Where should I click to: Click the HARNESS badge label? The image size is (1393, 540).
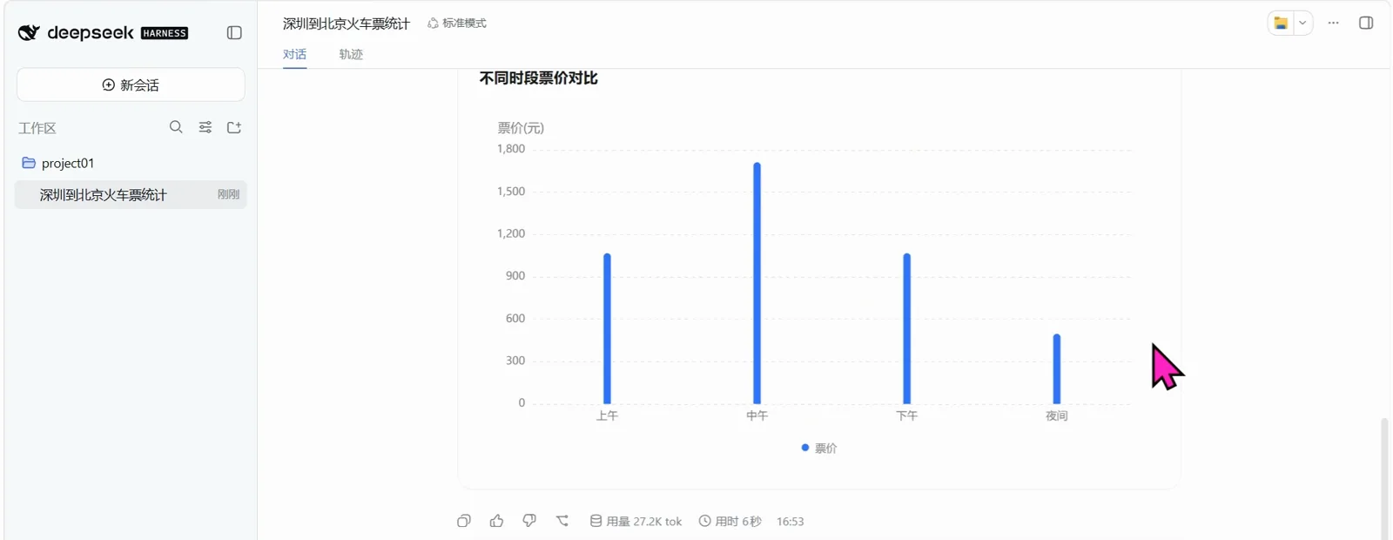tap(165, 33)
